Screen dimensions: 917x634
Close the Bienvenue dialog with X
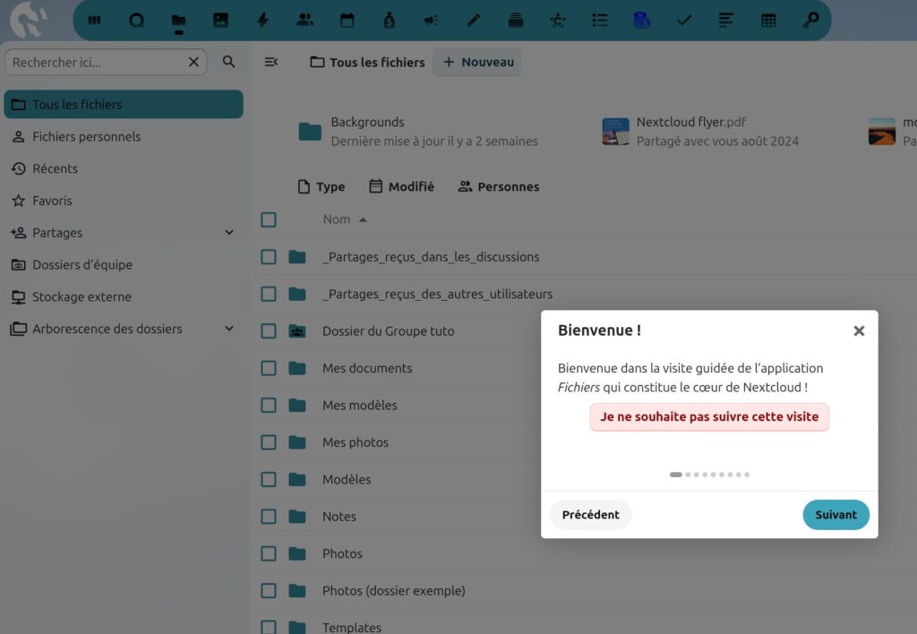click(x=859, y=331)
